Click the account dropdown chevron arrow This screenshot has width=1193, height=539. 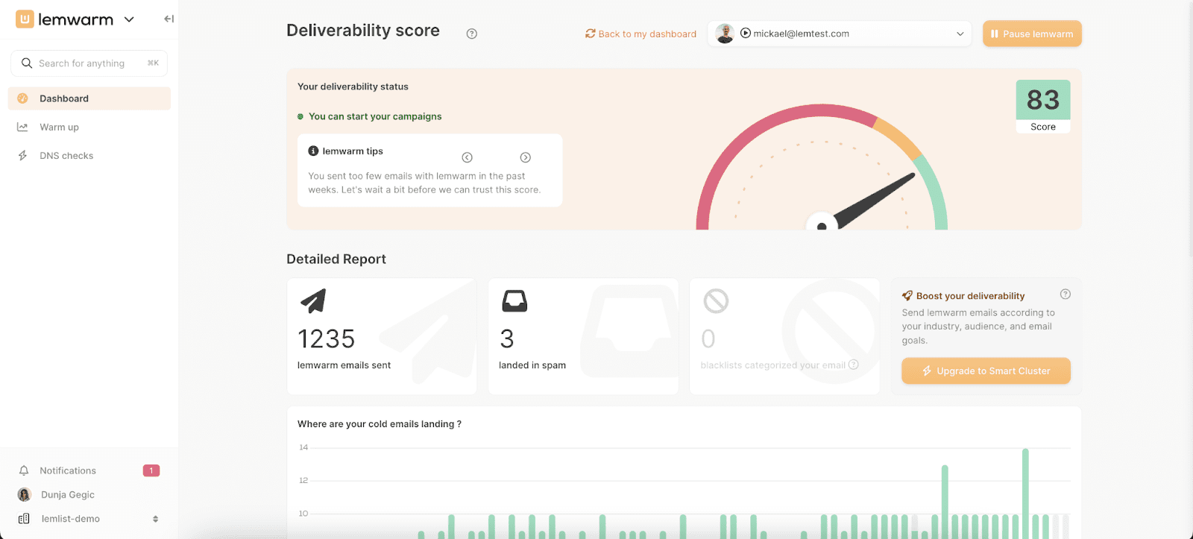960,34
